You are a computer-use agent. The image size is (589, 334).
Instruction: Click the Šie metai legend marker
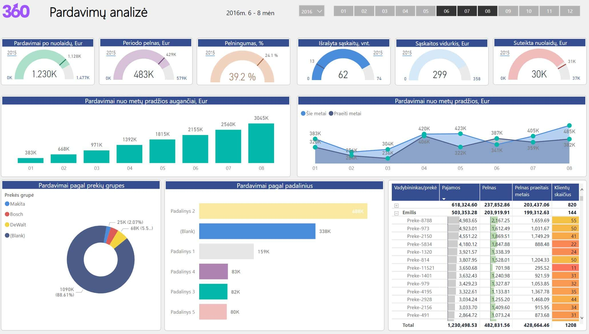303,114
